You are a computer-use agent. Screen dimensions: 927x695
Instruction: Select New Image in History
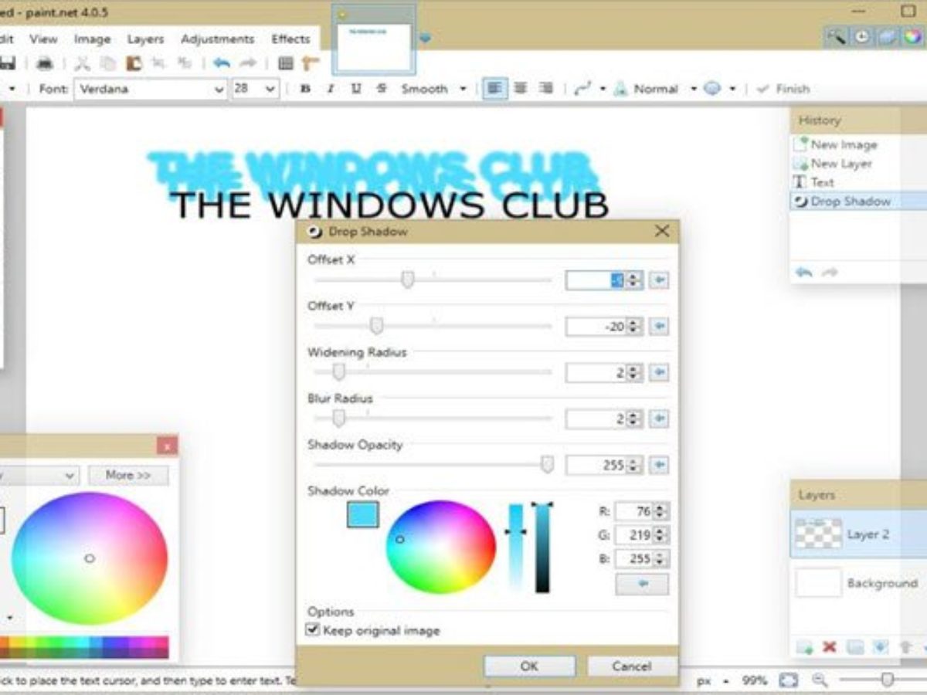[844, 144]
